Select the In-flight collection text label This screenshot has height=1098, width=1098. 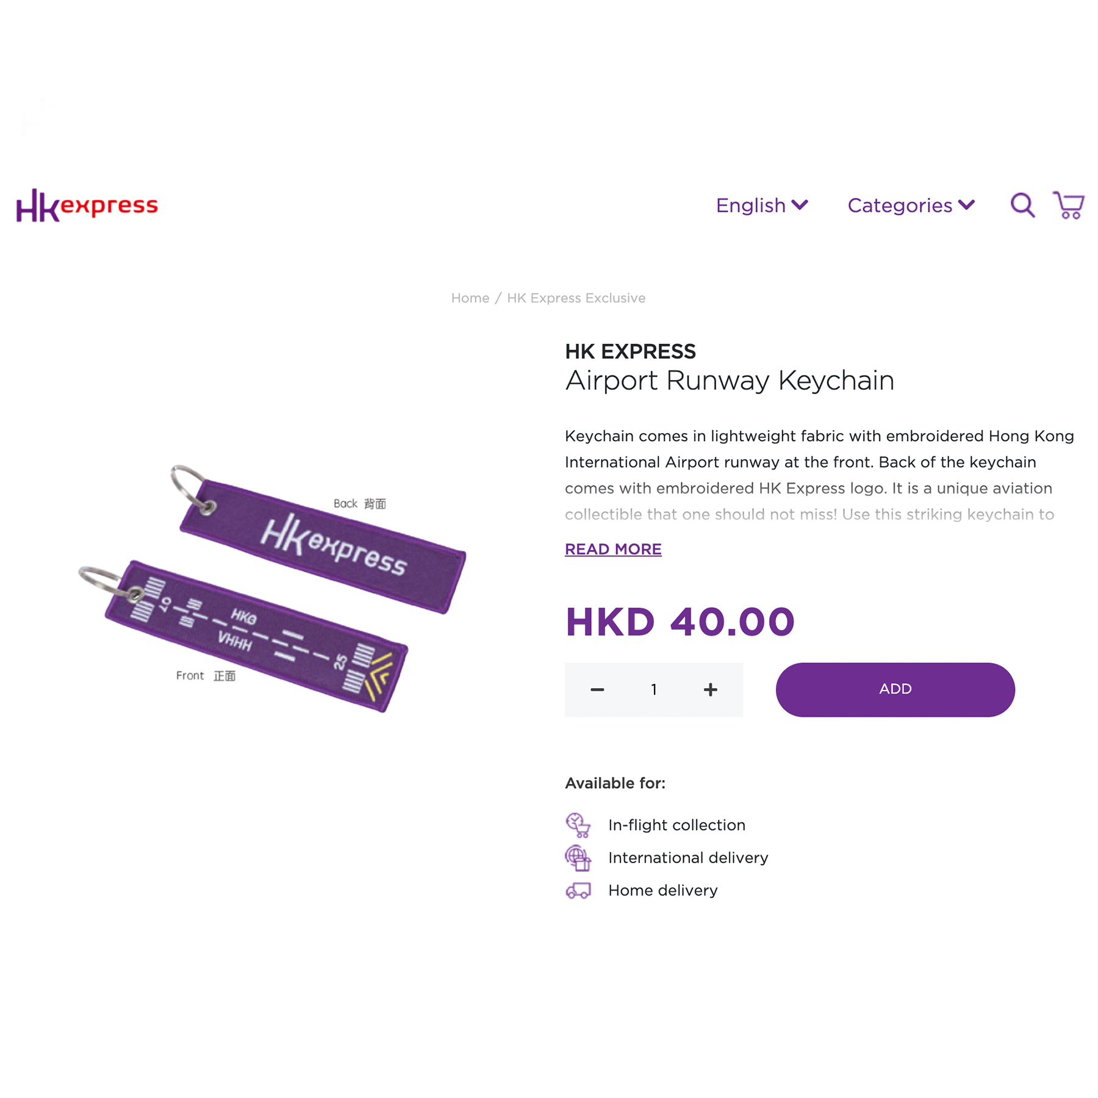676,825
